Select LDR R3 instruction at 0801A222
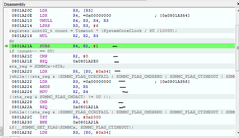The width and height of the screenshot is (239, 138). (x=122, y=82)
